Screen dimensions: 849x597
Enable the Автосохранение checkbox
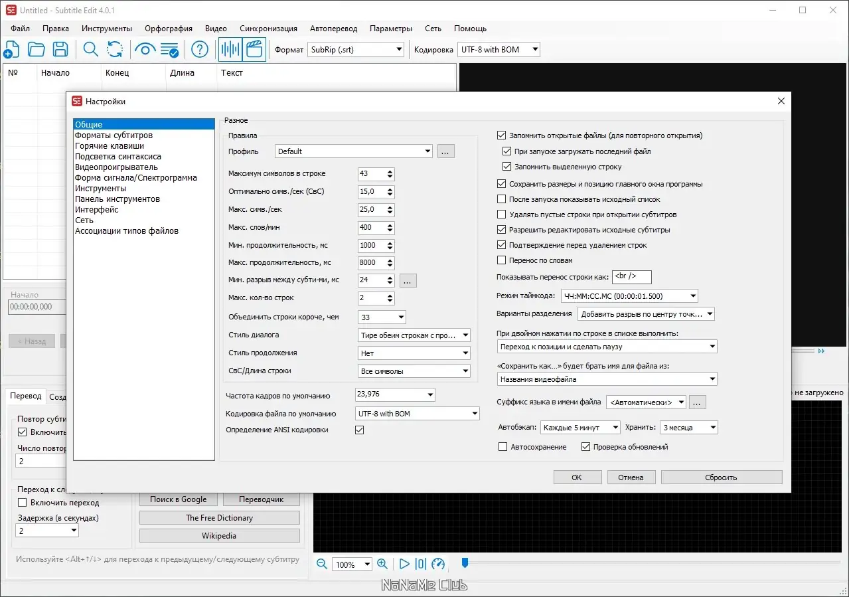tap(502, 447)
